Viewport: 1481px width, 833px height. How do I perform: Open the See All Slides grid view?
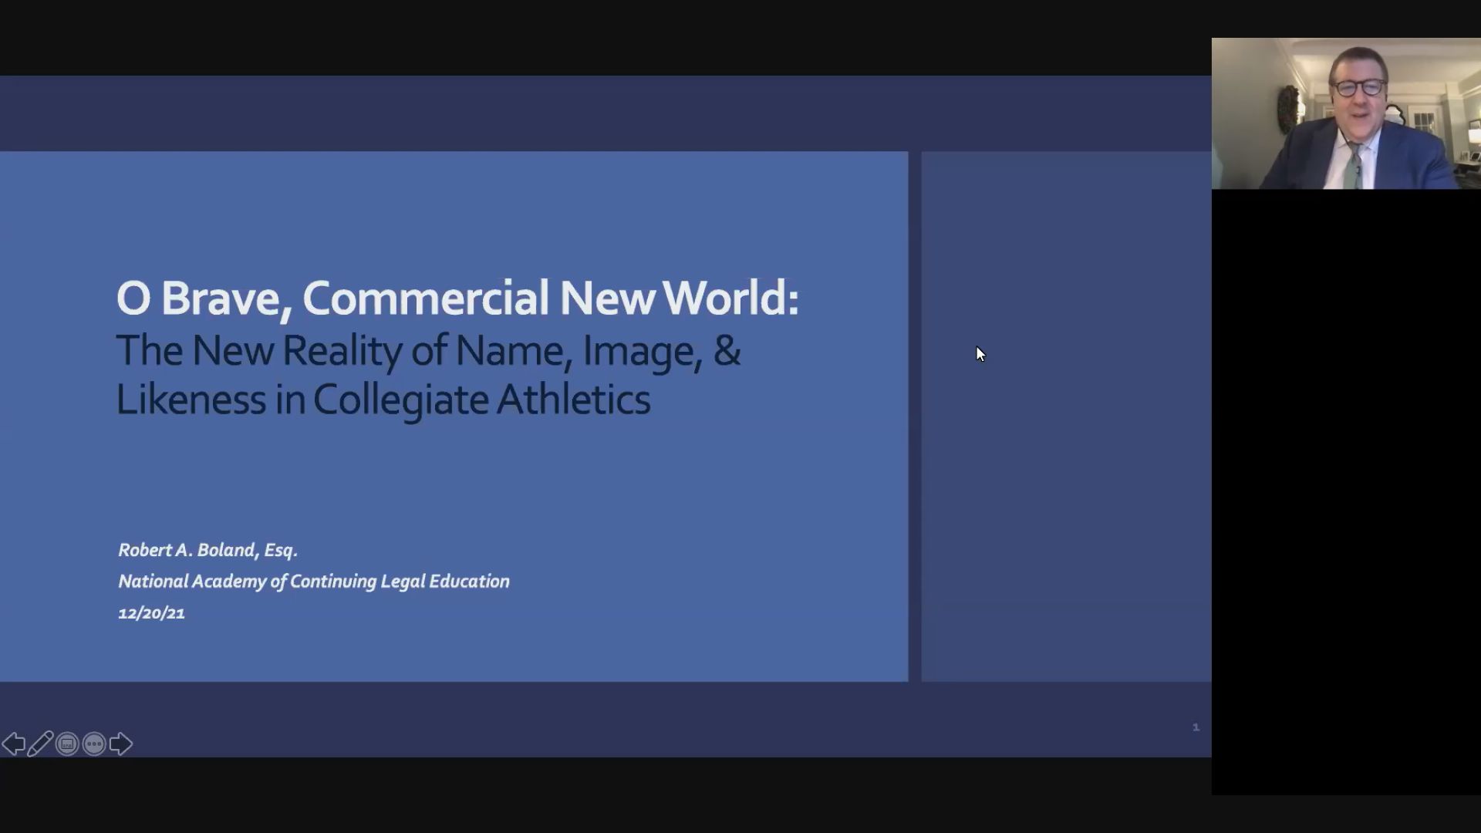tap(68, 743)
